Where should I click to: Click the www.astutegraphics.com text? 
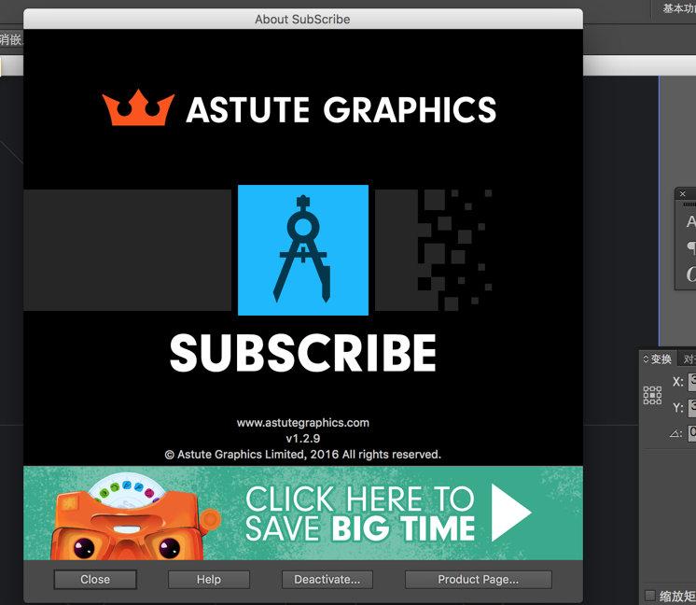[x=302, y=422]
